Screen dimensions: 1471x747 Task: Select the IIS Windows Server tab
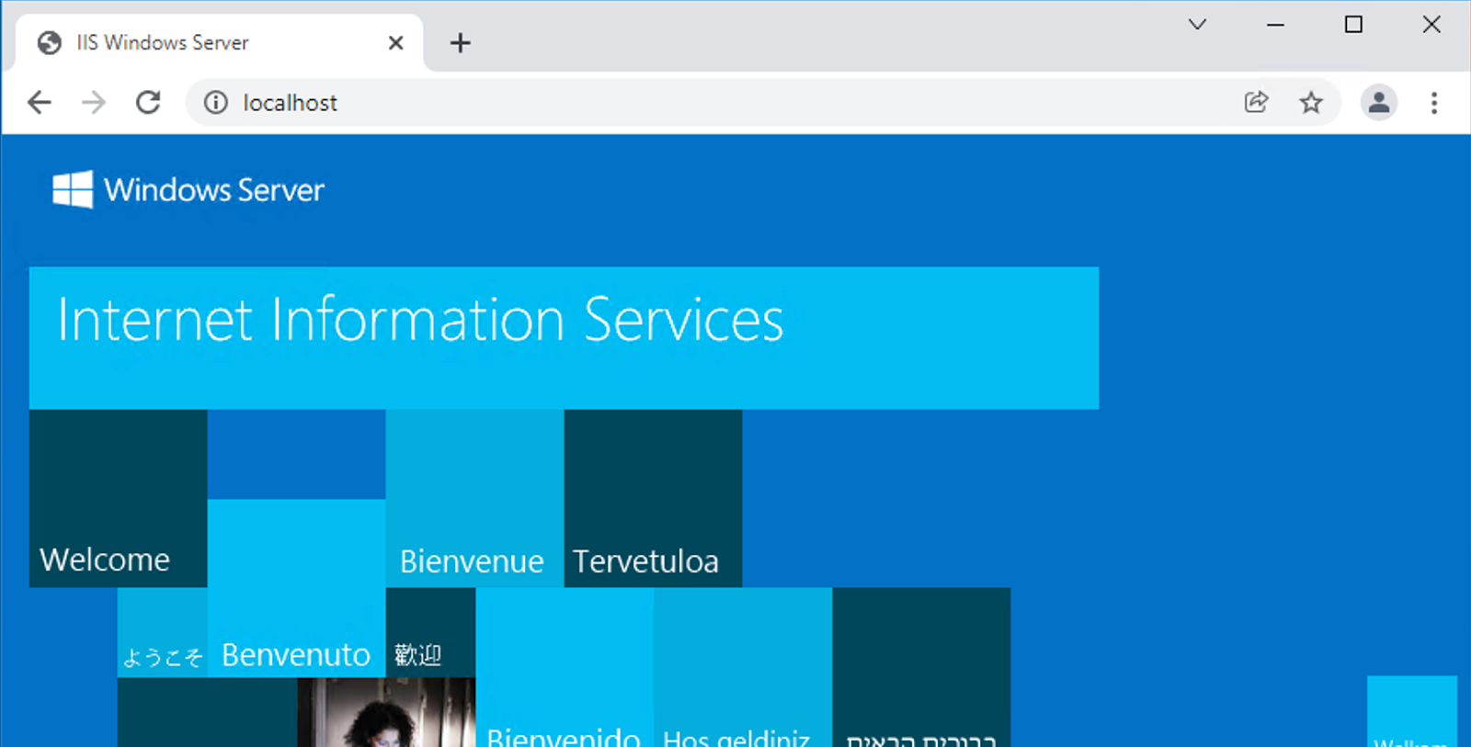[x=221, y=42]
